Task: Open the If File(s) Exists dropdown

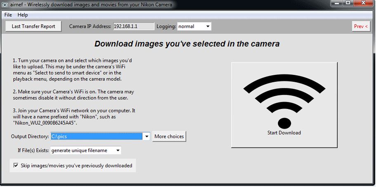Action: (85, 150)
